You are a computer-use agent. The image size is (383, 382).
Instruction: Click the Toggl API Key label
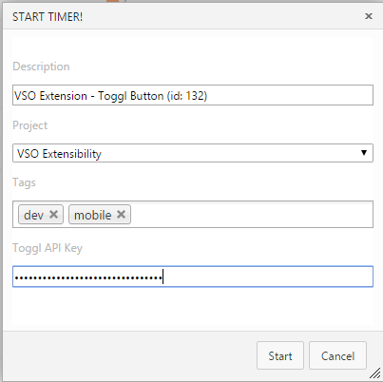[x=48, y=248]
